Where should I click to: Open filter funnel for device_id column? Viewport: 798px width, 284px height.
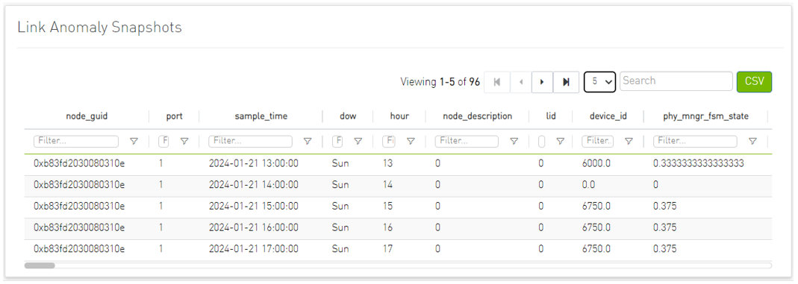tap(629, 141)
